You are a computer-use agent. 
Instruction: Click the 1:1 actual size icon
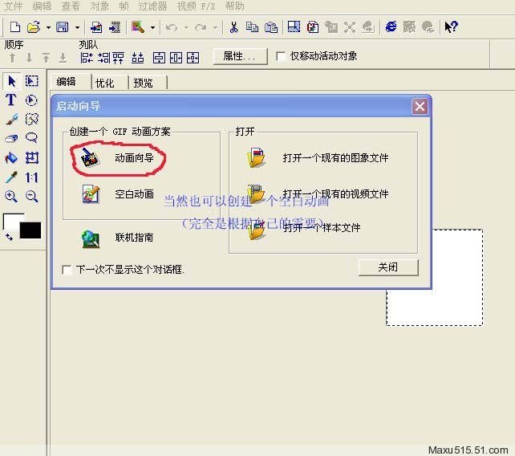coord(31,178)
